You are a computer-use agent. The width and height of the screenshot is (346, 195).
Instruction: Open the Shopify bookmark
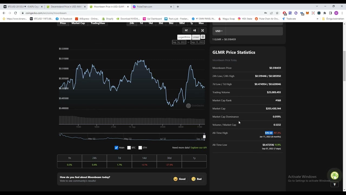pyautogui.click(x=108, y=19)
